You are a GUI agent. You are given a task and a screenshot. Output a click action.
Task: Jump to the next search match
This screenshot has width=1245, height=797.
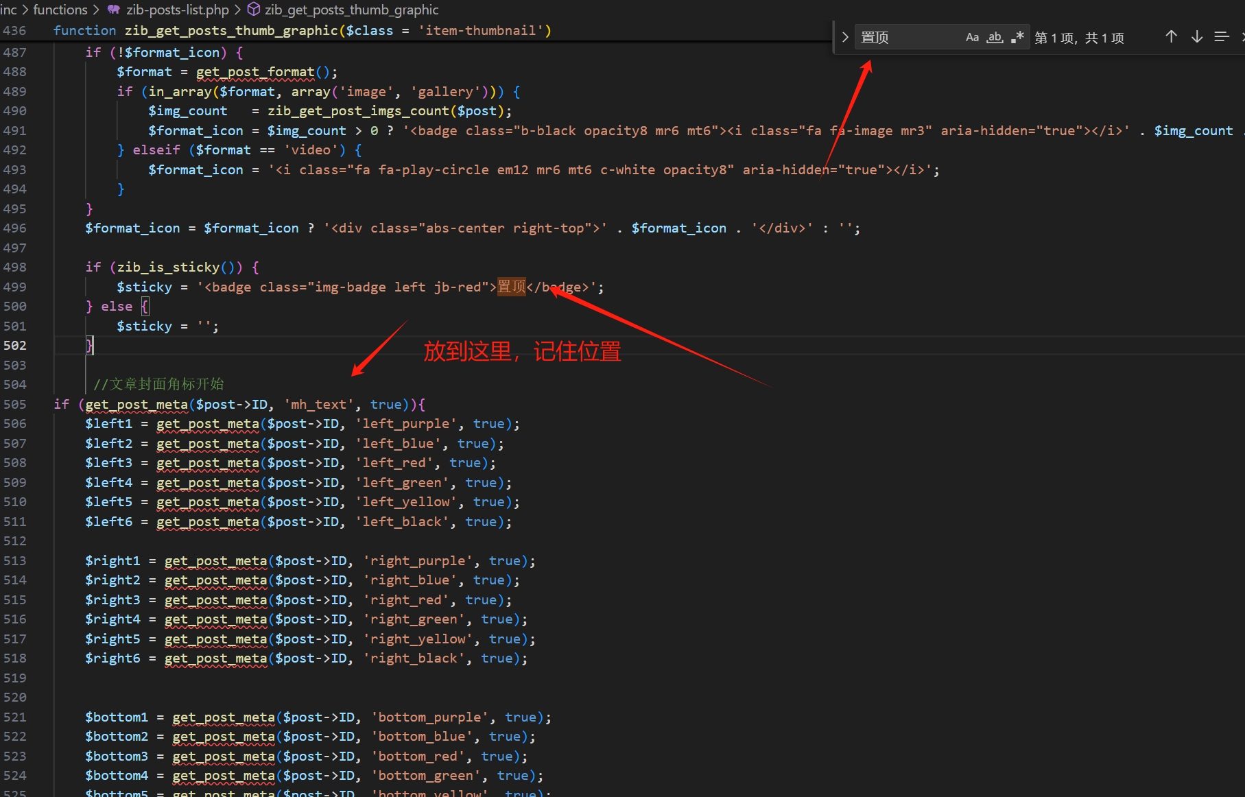pyautogui.click(x=1196, y=37)
